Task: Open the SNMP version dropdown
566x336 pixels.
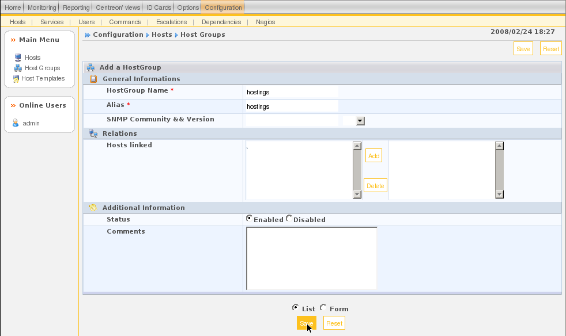Action: click(x=360, y=121)
